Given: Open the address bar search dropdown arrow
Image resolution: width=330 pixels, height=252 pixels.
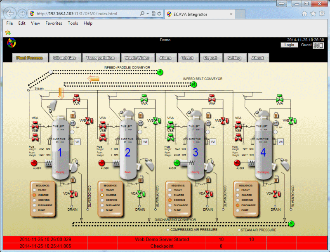Looking at the screenshot, I should 148,14.
